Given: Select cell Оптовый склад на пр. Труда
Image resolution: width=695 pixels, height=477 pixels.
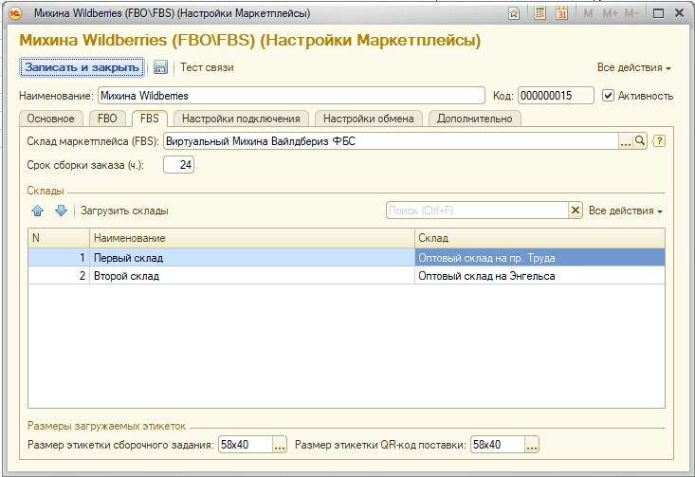Looking at the screenshot, I should click(540, 258).
